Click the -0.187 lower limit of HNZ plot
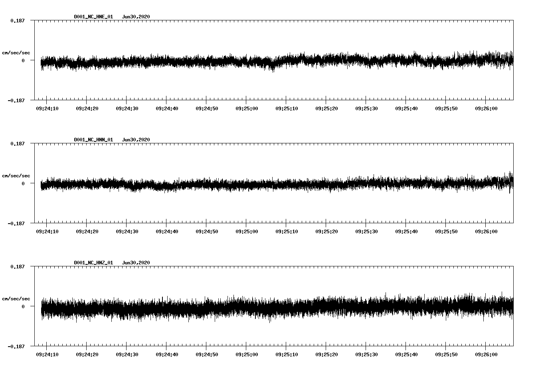 [16, 346]
